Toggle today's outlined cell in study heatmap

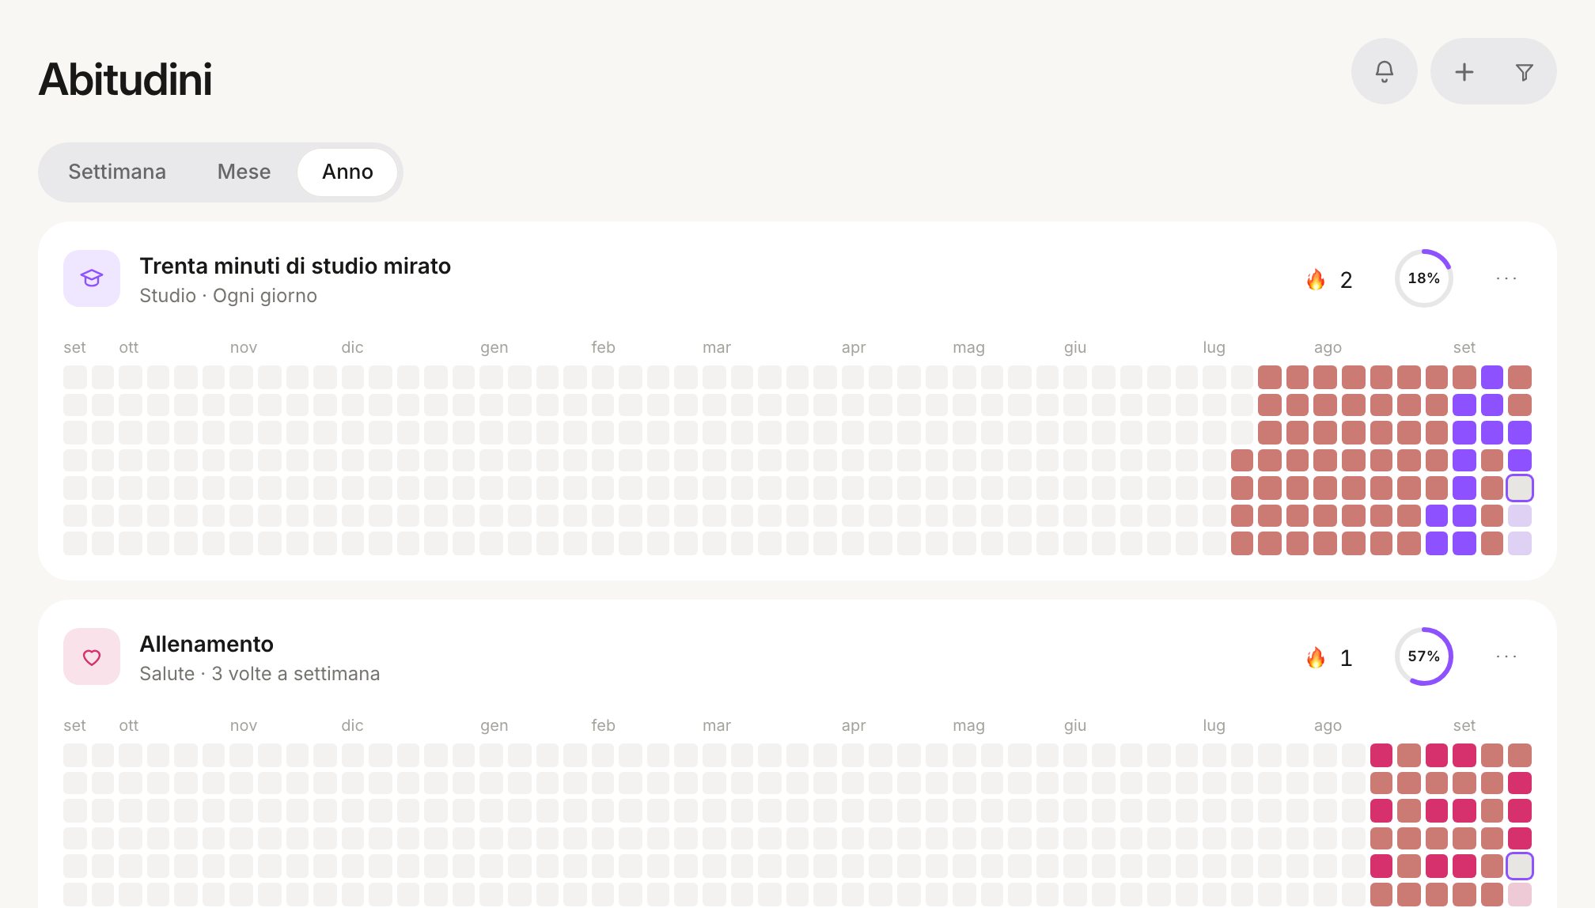[x=1519, y=488]
